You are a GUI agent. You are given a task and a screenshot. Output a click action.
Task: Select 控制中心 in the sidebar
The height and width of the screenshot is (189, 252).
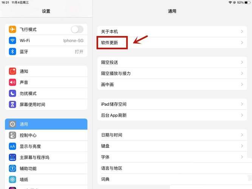pos(46,135)
